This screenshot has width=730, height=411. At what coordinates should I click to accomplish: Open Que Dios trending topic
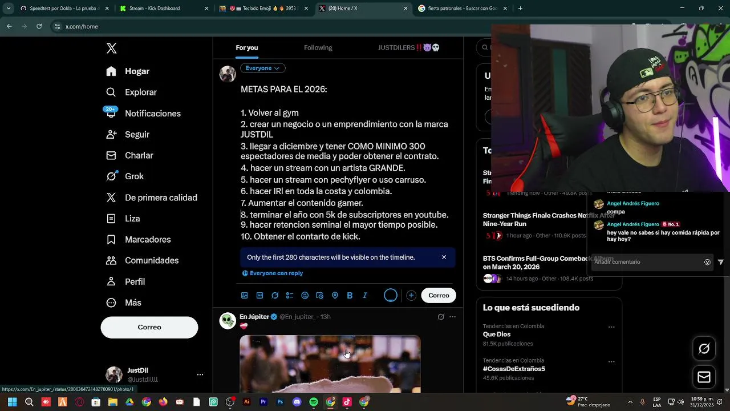tap(497, 335)
